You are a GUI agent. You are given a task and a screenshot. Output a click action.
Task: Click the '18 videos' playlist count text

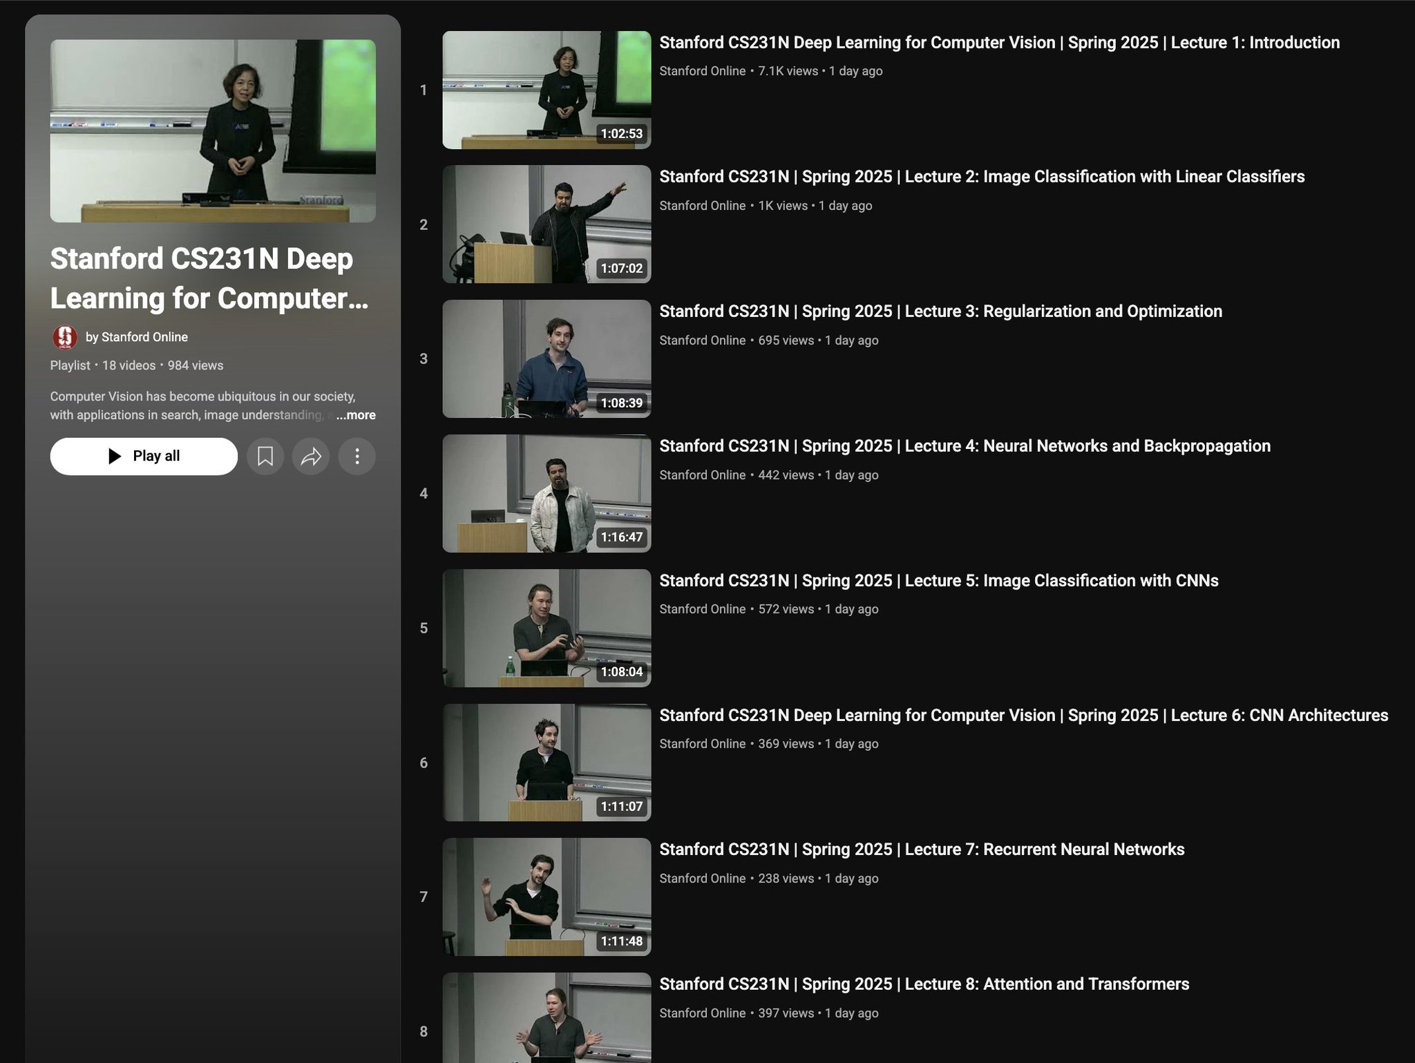click(129, 365)
